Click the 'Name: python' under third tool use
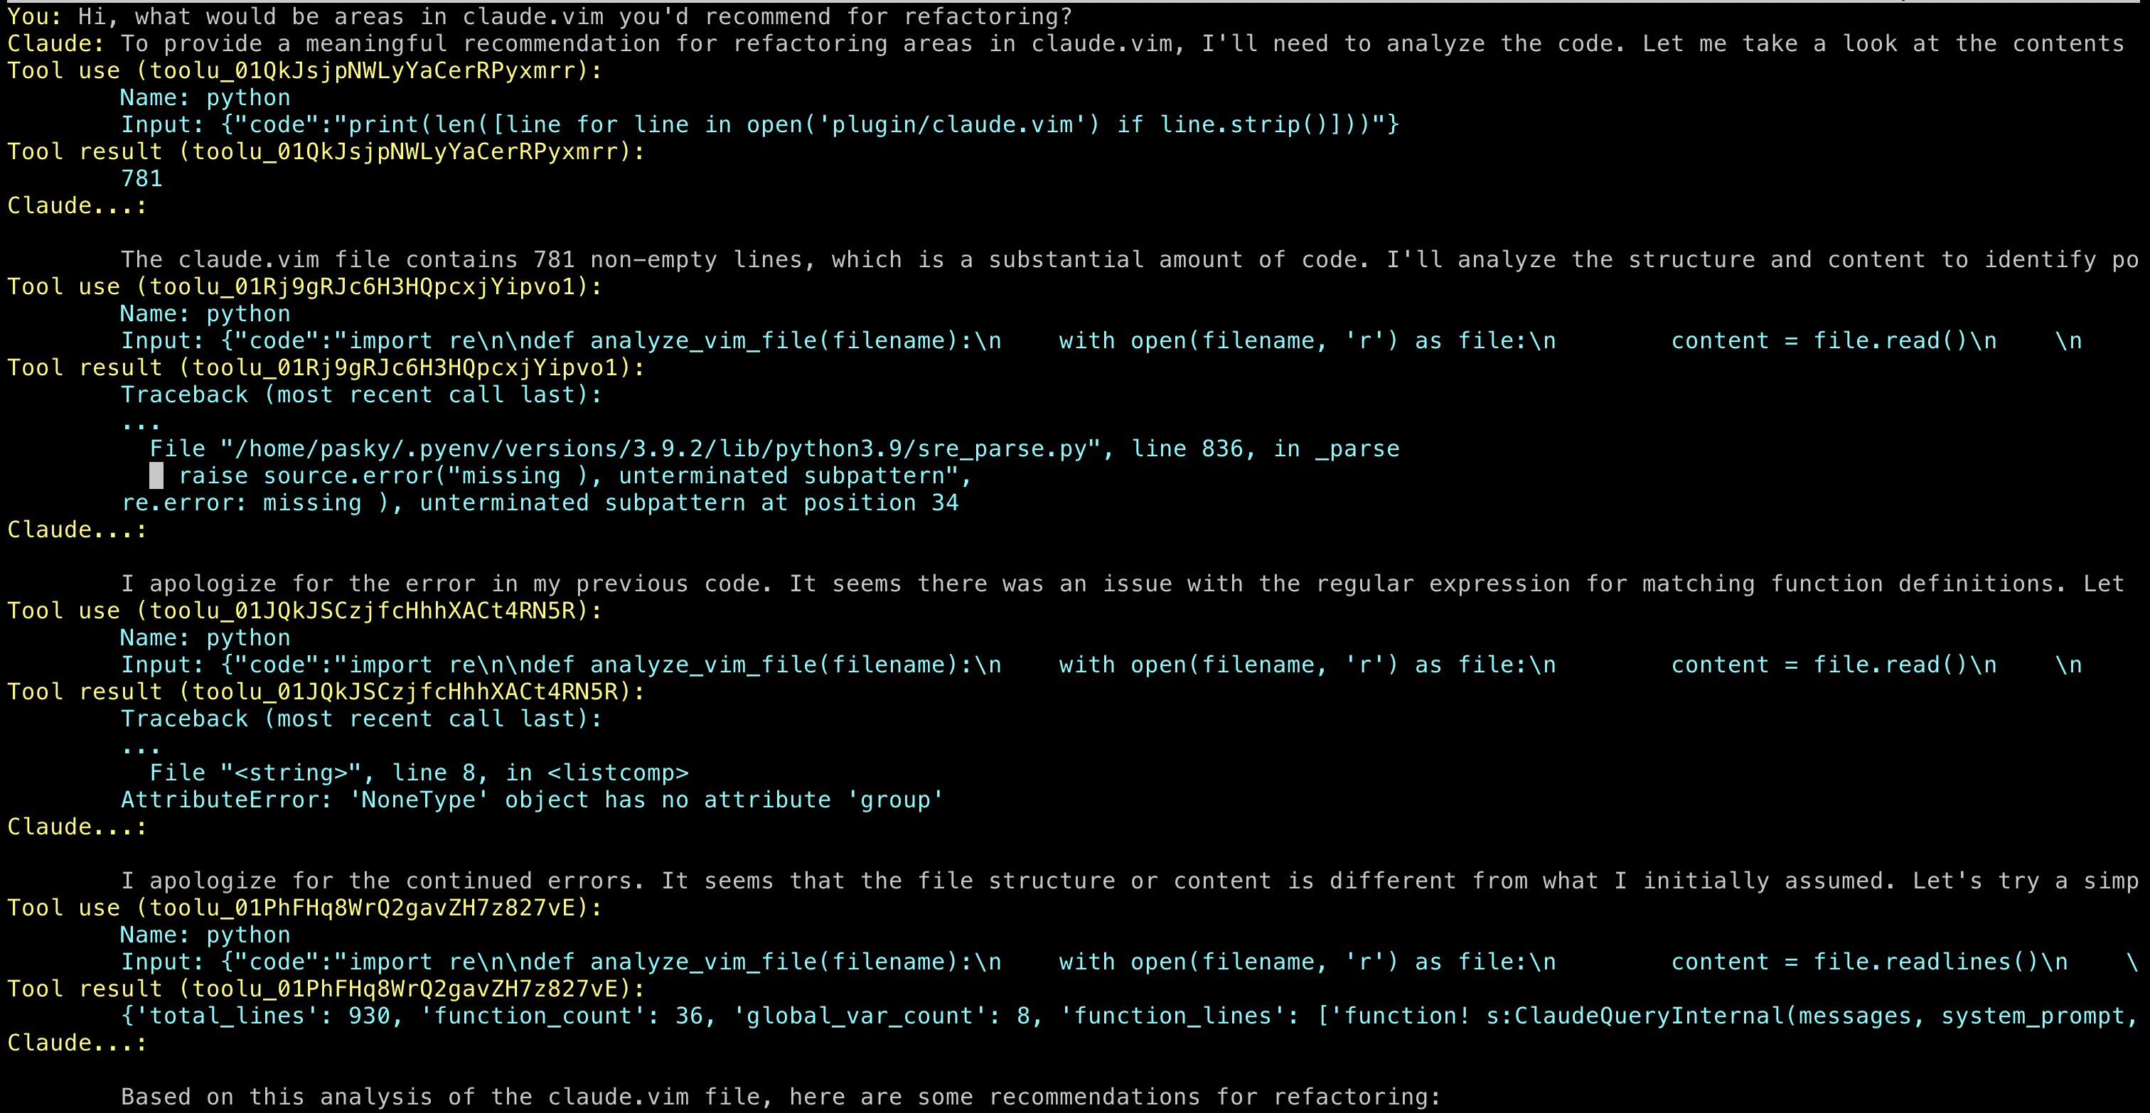Image resolution: width=2150 pixels, height=1113 pixels. pyautogui.click(x=205, y=638)
